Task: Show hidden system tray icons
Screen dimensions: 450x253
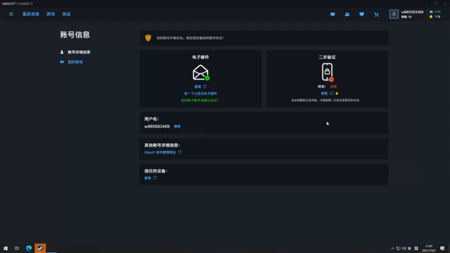Action: (x=393, y=249)
